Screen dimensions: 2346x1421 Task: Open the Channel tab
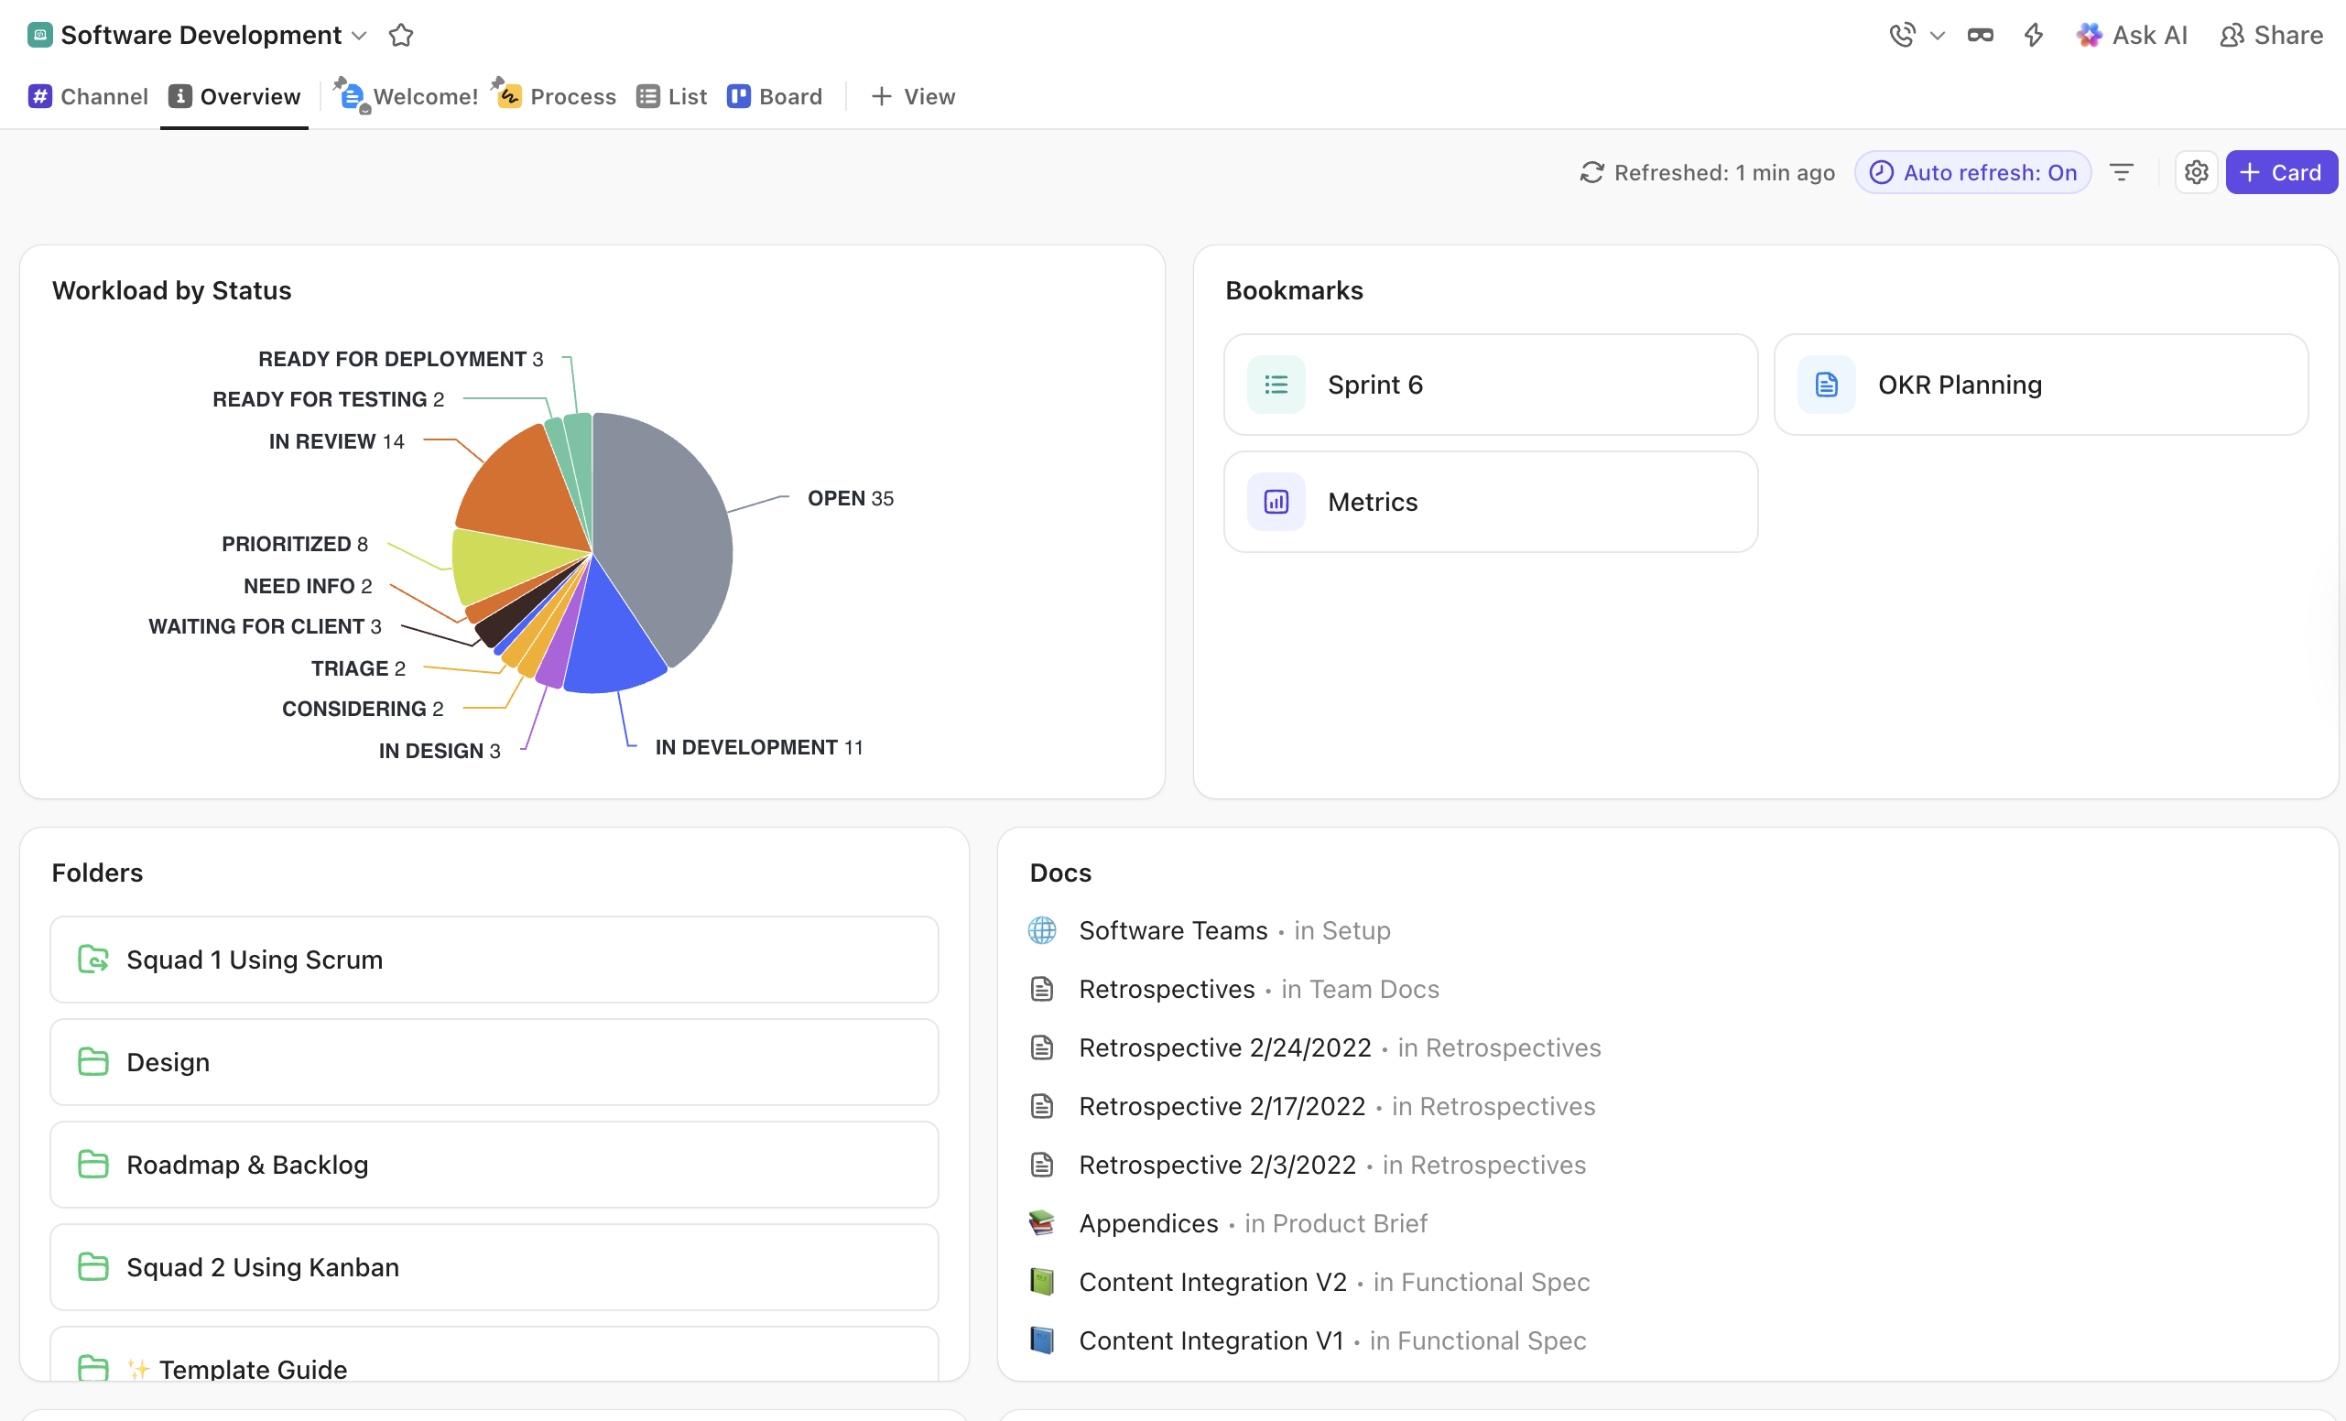coord(87,96)
